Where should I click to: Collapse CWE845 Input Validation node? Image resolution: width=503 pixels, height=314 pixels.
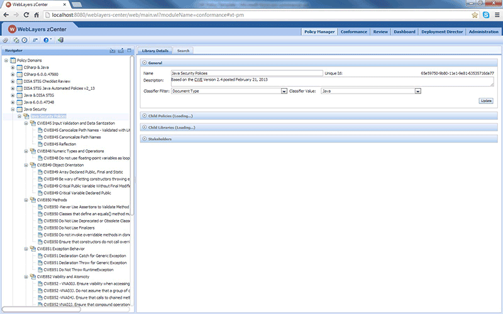pyautogui.click(x=26, y=123)
